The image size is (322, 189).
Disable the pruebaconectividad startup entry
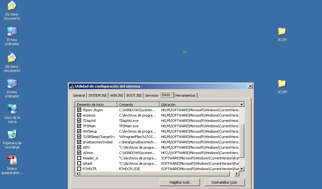(79, 142)
